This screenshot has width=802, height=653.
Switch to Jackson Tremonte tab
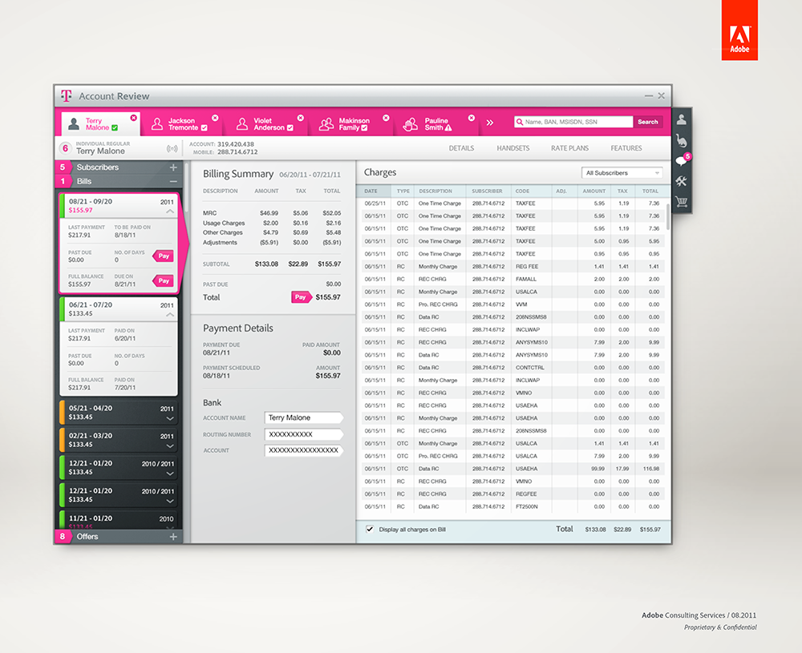tap(181, 123)
